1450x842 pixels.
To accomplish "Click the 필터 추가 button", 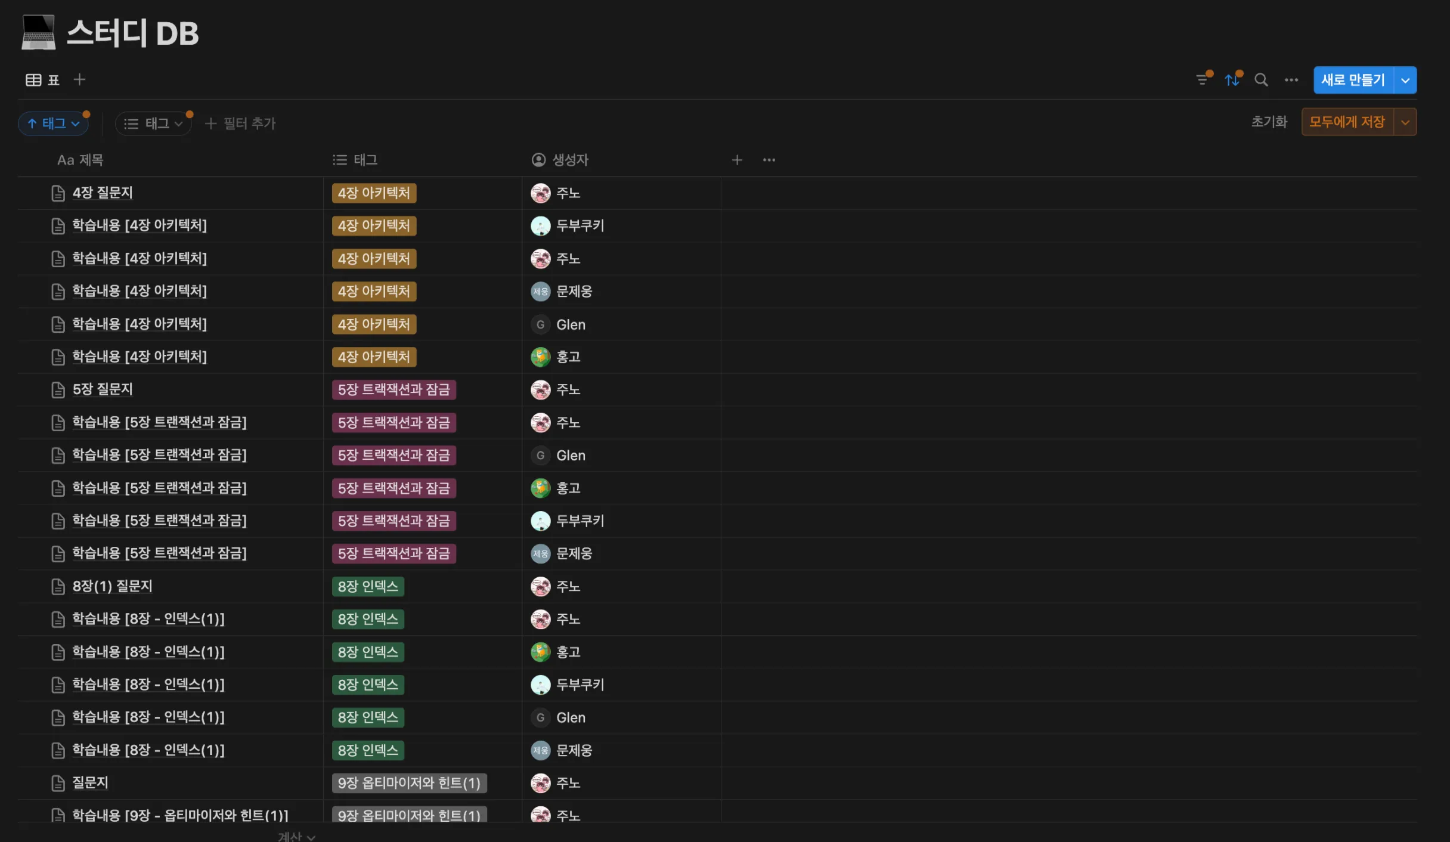I will 241,123.
